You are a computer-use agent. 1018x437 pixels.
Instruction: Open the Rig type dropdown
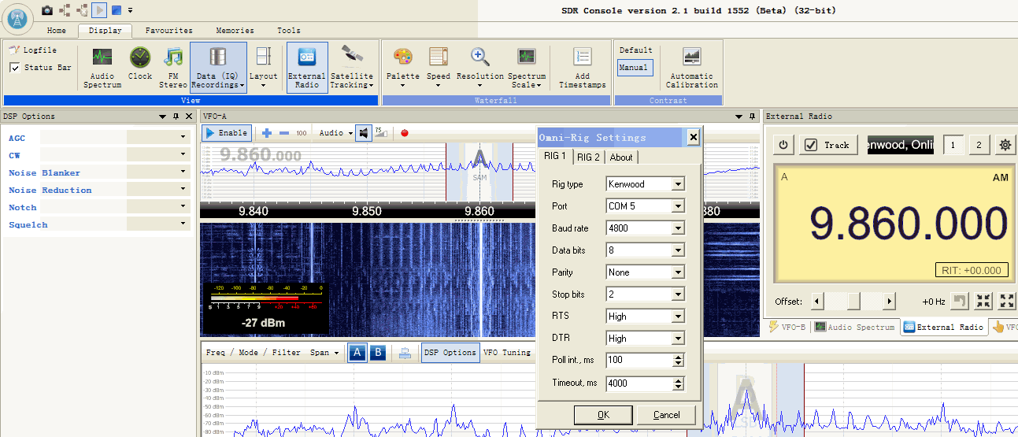point(677,184)
